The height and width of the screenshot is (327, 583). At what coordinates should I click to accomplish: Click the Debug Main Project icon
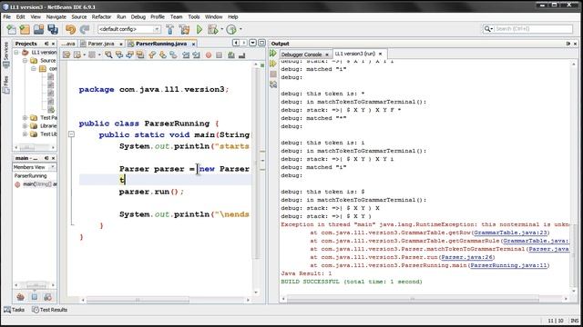[x=213, y=29]
